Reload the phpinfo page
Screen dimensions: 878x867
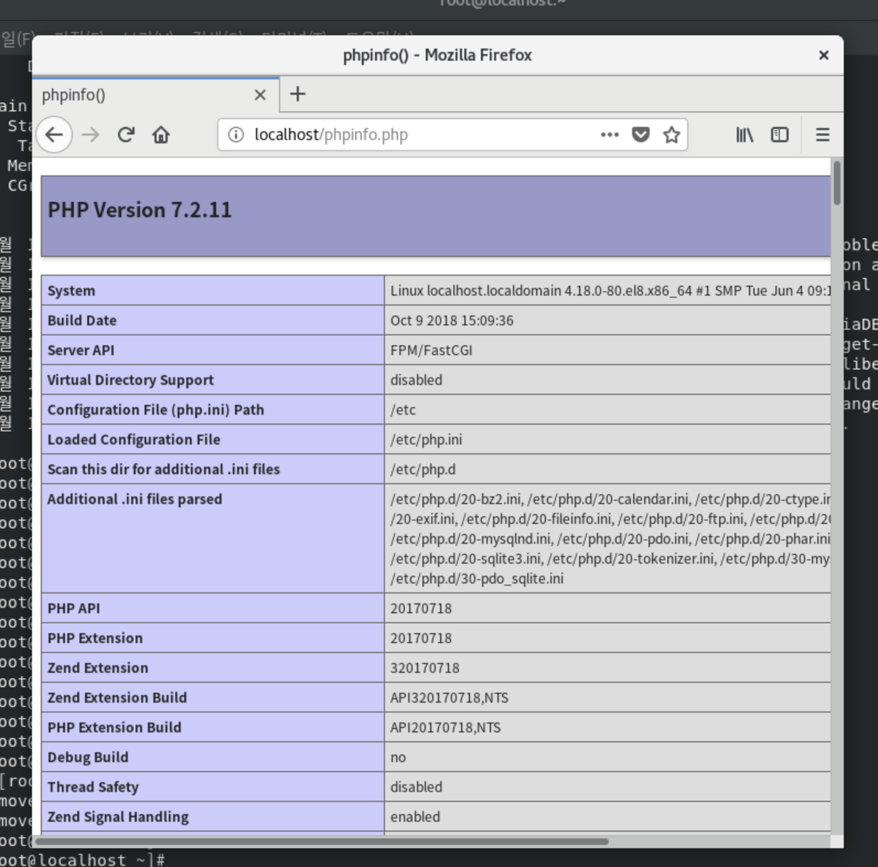[x=126, y=135]
